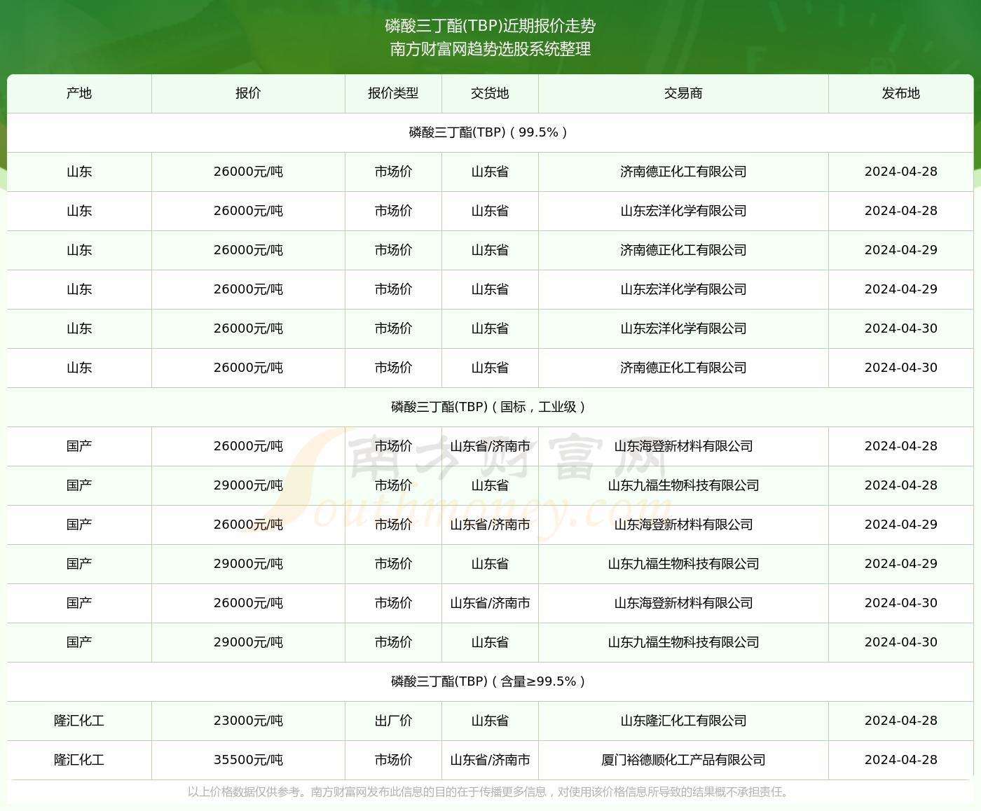
Task: Click 29000元/吨 in the 九福 2024-04-29 row
Action: tap(248, 564)
